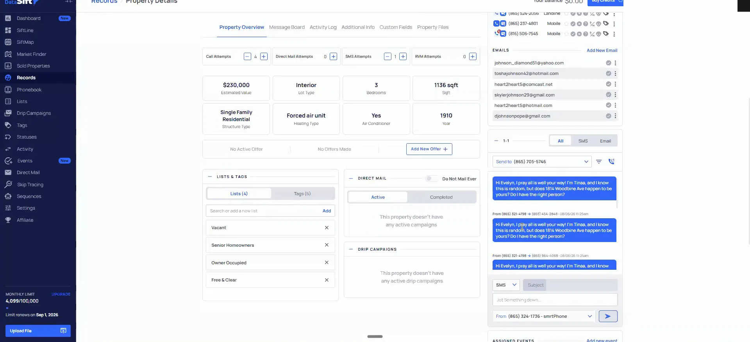Click the verified badge for toshajohnson42@hotmail.com
The image size is (750, 342).
(608, 73)
